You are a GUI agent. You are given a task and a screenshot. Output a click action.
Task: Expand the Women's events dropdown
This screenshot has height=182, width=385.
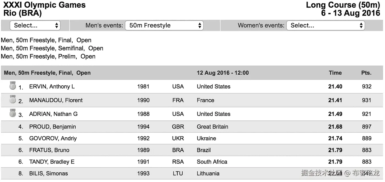[325, 26]
